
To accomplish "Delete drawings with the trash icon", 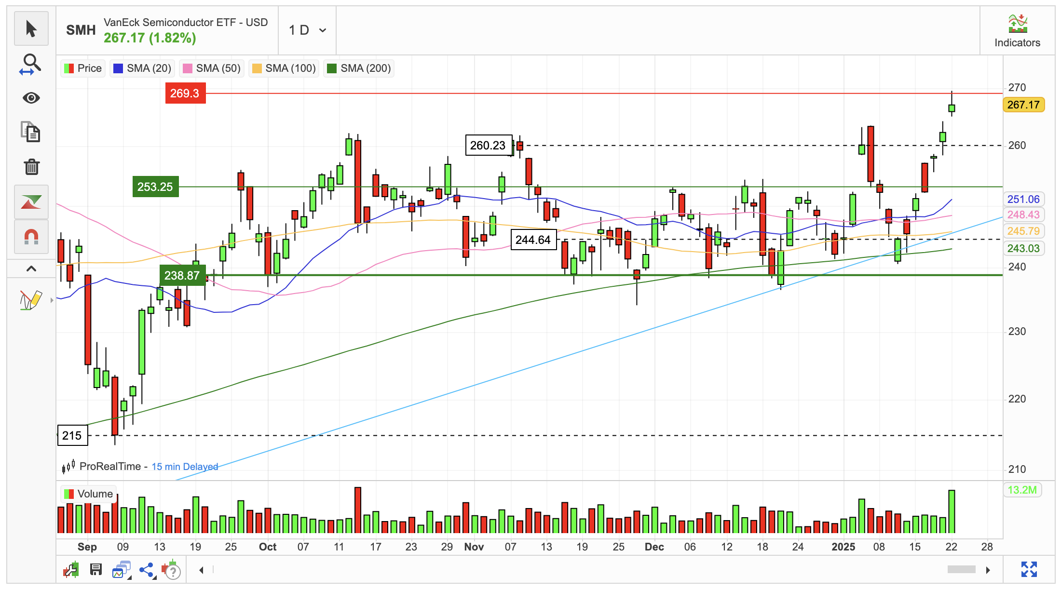I will point(31,167).
